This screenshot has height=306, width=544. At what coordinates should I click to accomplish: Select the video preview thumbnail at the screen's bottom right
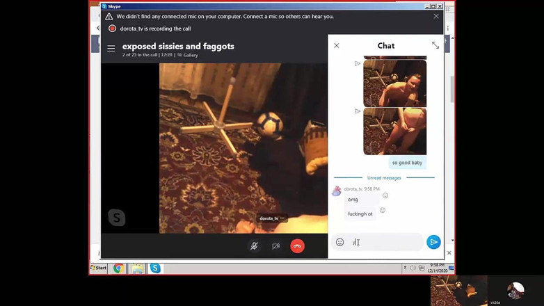point(458,291)
